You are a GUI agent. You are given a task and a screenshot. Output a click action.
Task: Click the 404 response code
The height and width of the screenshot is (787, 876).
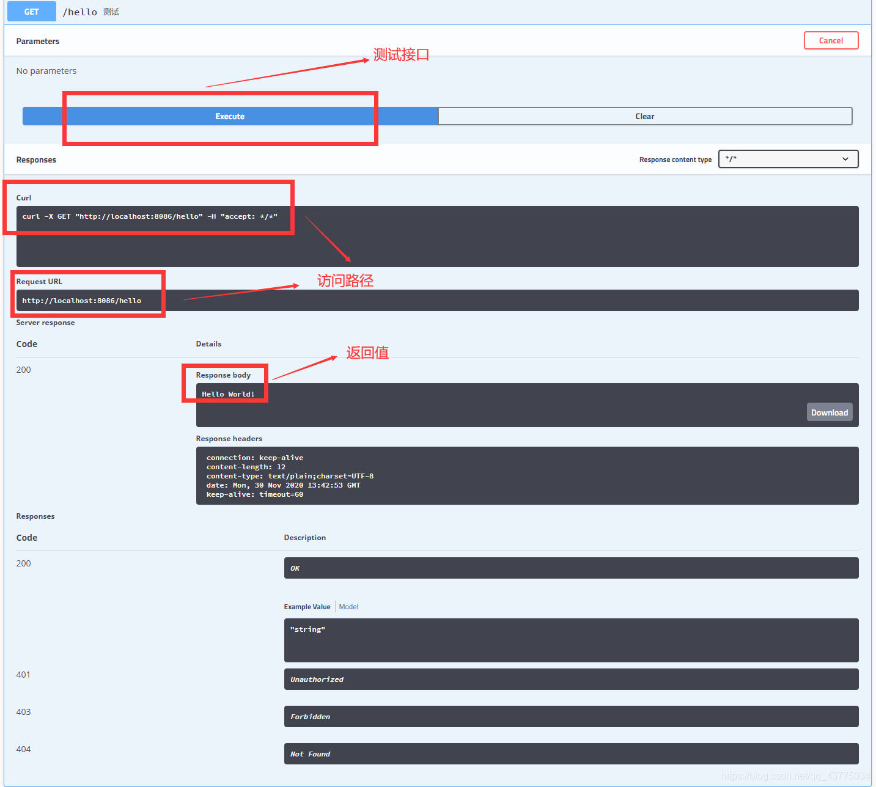(x=23, y=749)
